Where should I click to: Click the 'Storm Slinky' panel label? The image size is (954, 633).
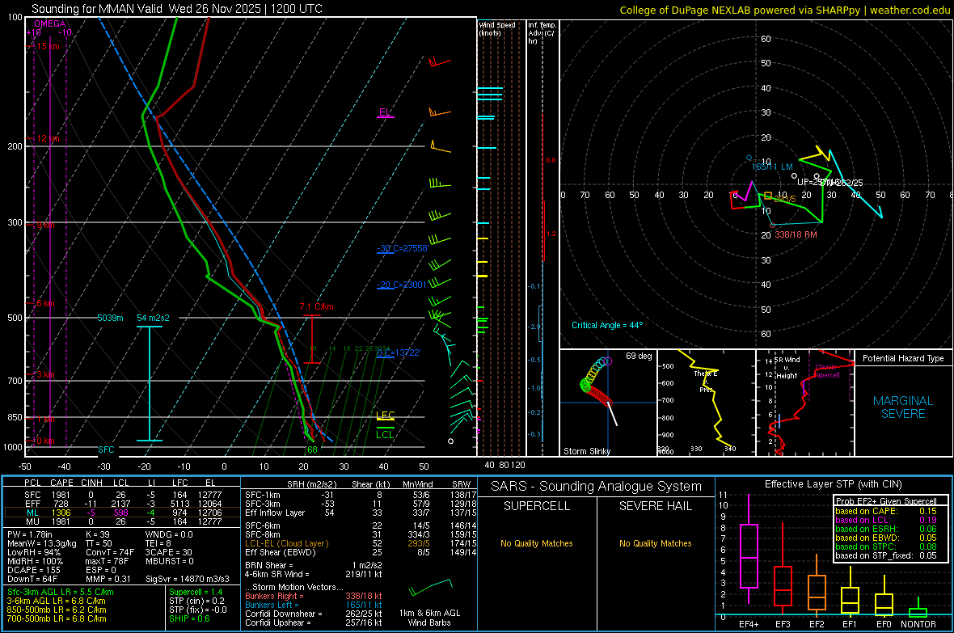(x=586, y=451)
